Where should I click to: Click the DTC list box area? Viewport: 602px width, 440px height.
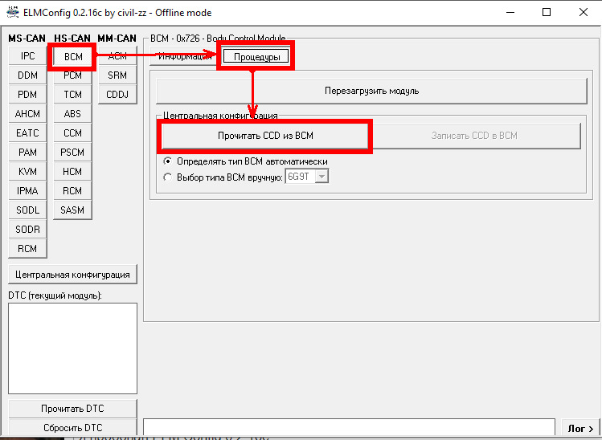point(72,348)
